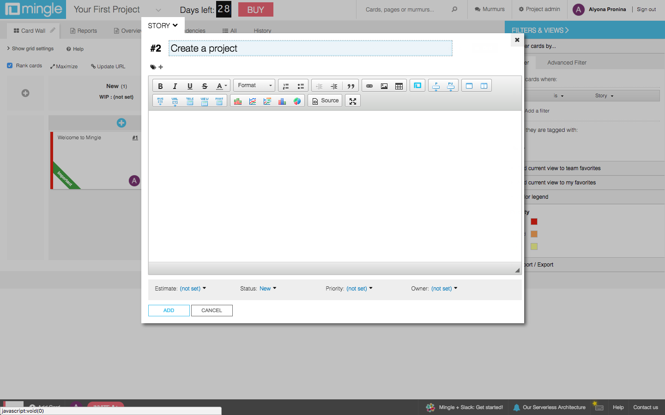The image size is (665, 415).
Task: Insert a table in the editor
Action: 399,86
